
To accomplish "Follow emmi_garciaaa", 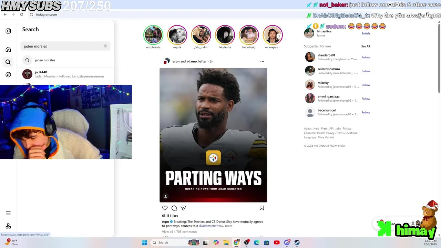I will (x=366, y=99).
